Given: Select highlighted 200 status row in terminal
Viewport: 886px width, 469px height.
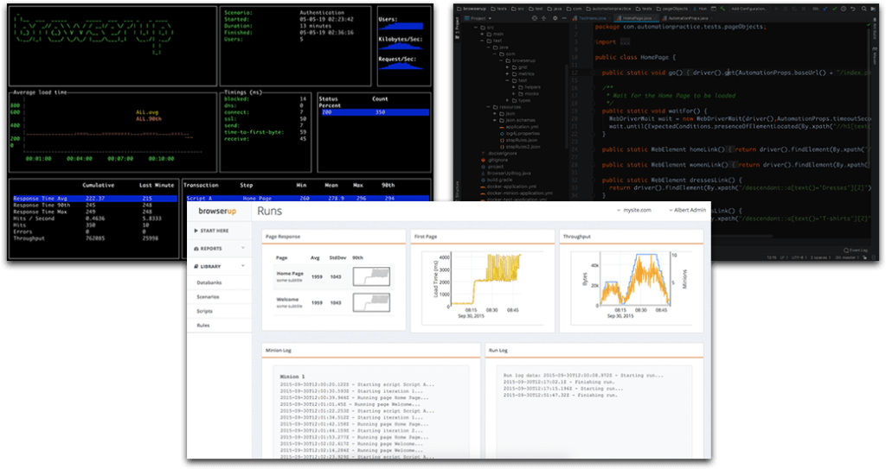Looking at the screenshot, I should pyautogui.click(x=375, y=112).
